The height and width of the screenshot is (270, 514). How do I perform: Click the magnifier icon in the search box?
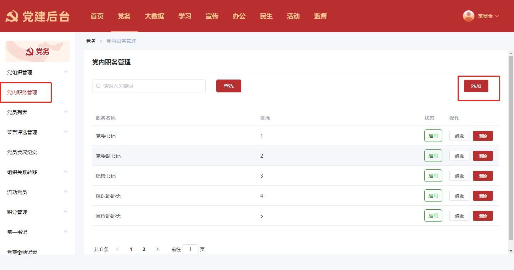click(x=99, y=86)
